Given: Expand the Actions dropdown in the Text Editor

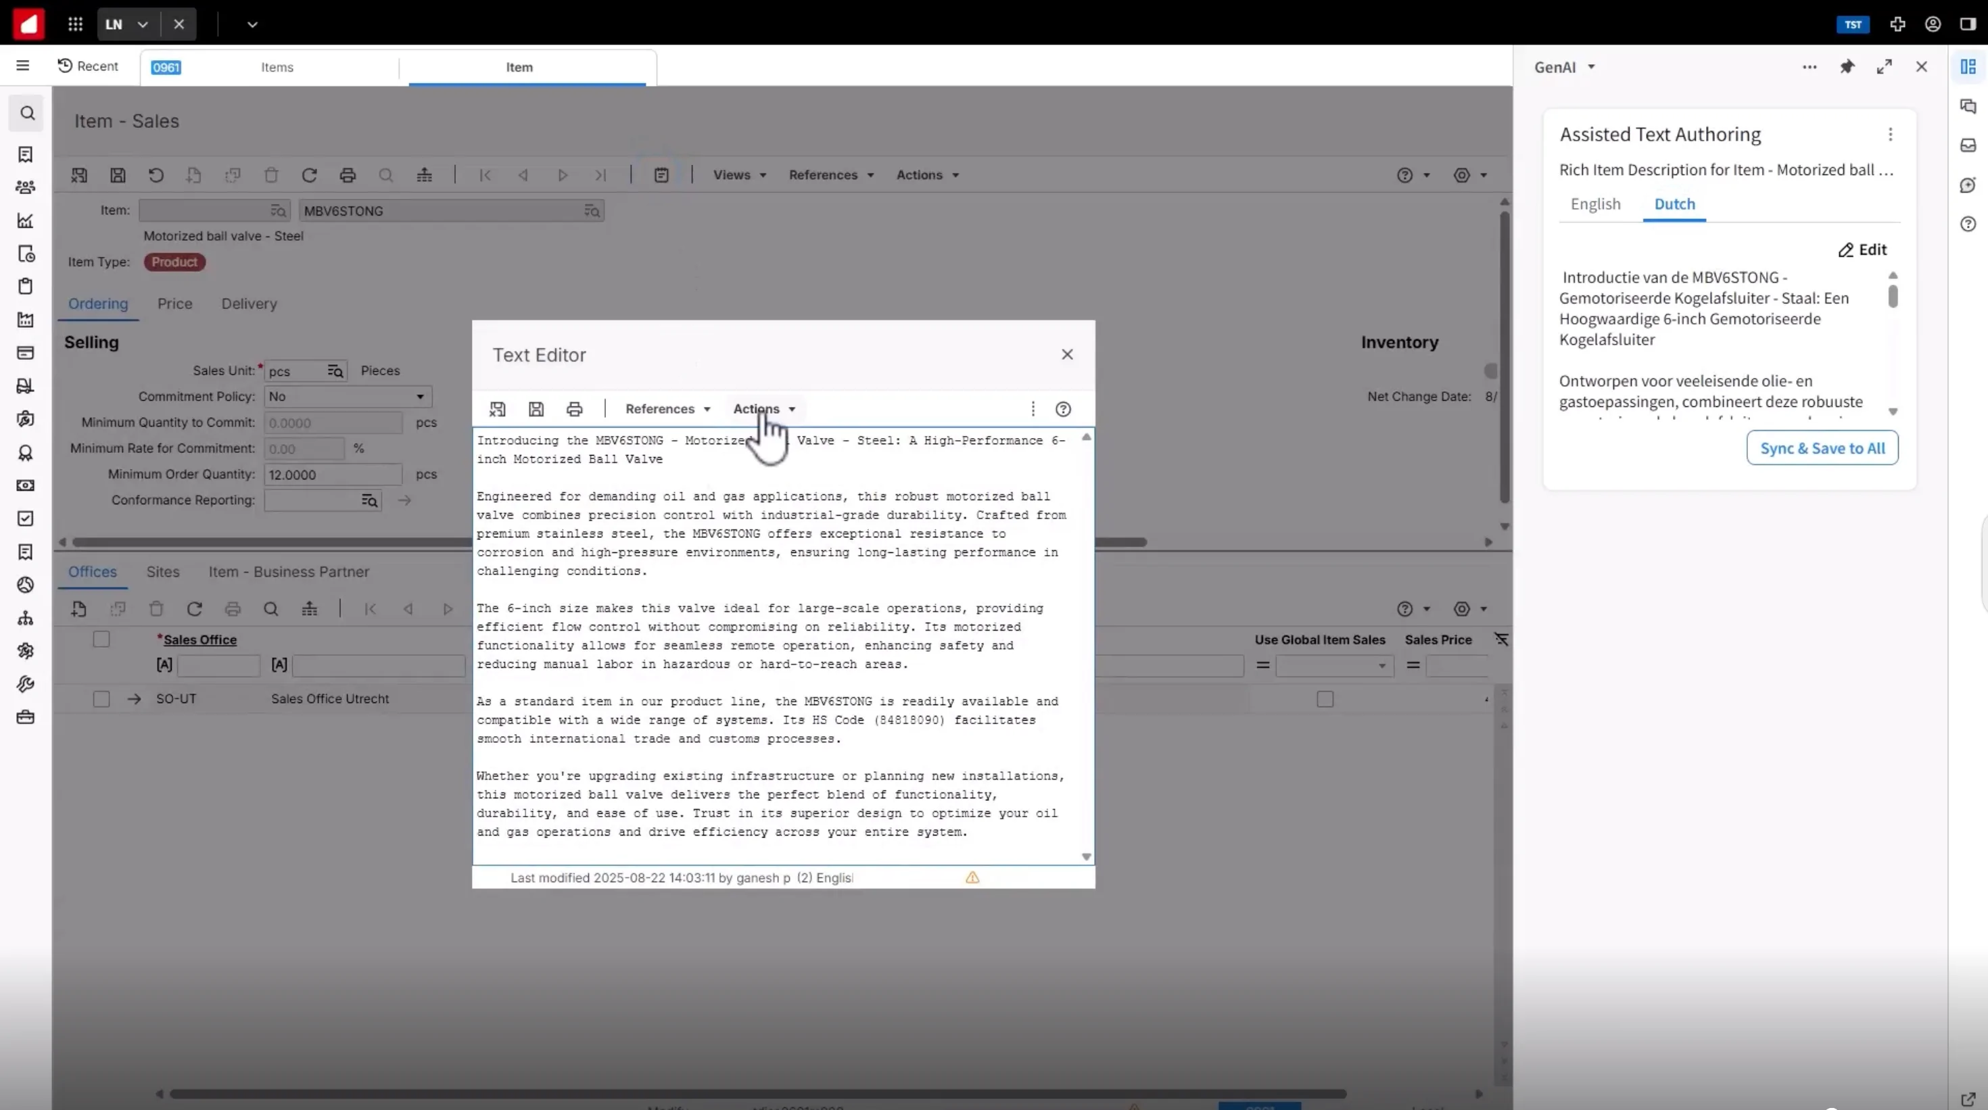Looking at the screenshot, I should click(765, 409).
